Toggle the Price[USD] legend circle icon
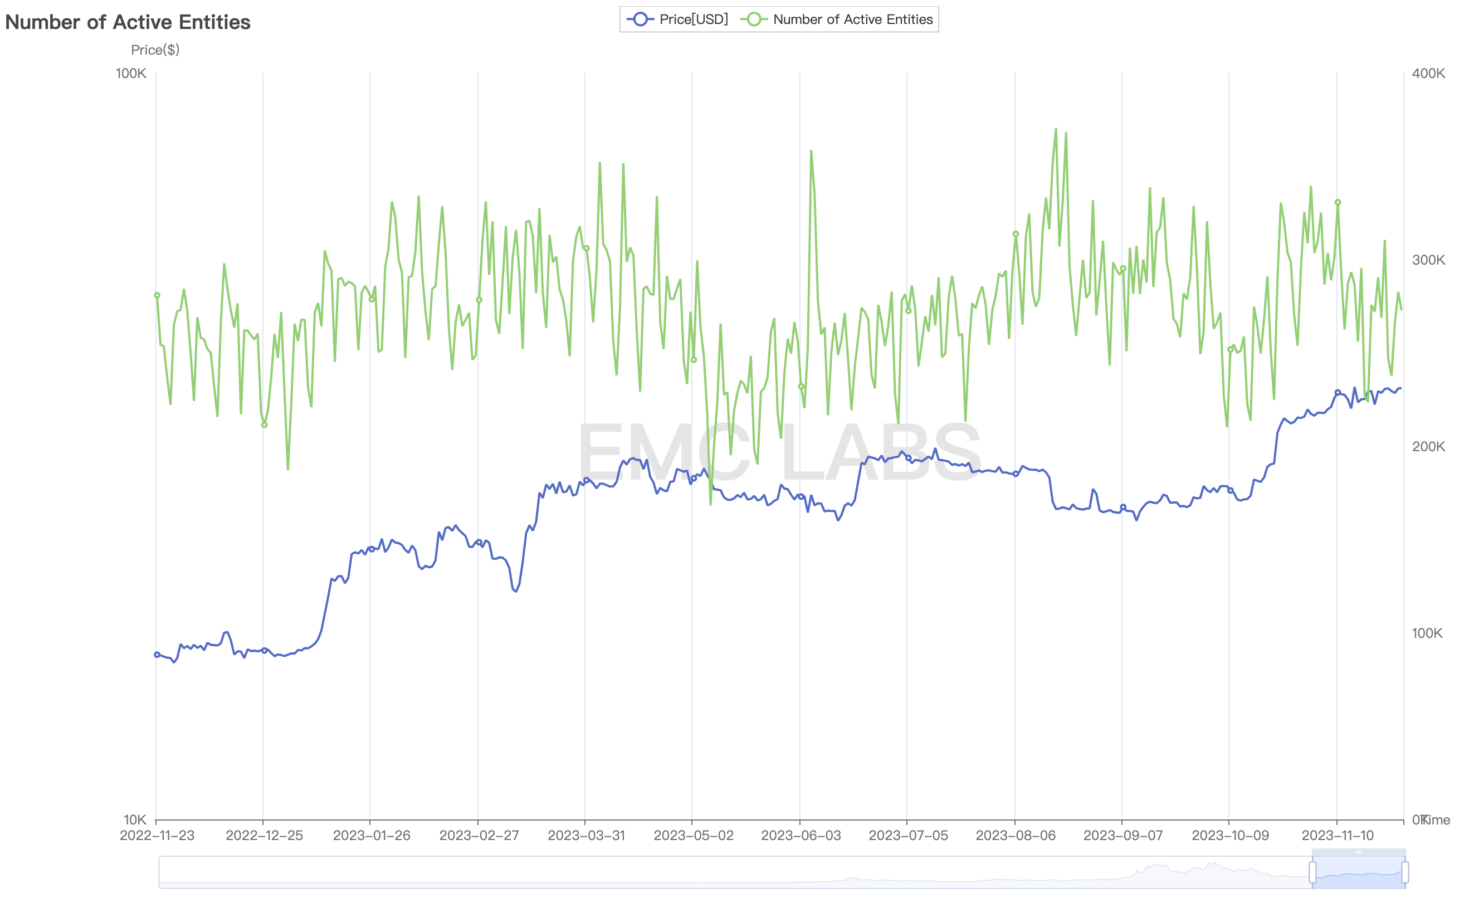Viewport: 1474px width, 898px height. tap(640, 19)
